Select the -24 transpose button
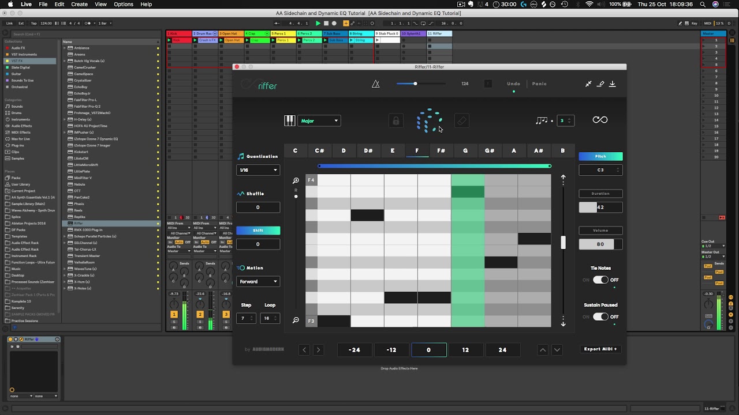739x415 pixels. [x=354, y=350]
